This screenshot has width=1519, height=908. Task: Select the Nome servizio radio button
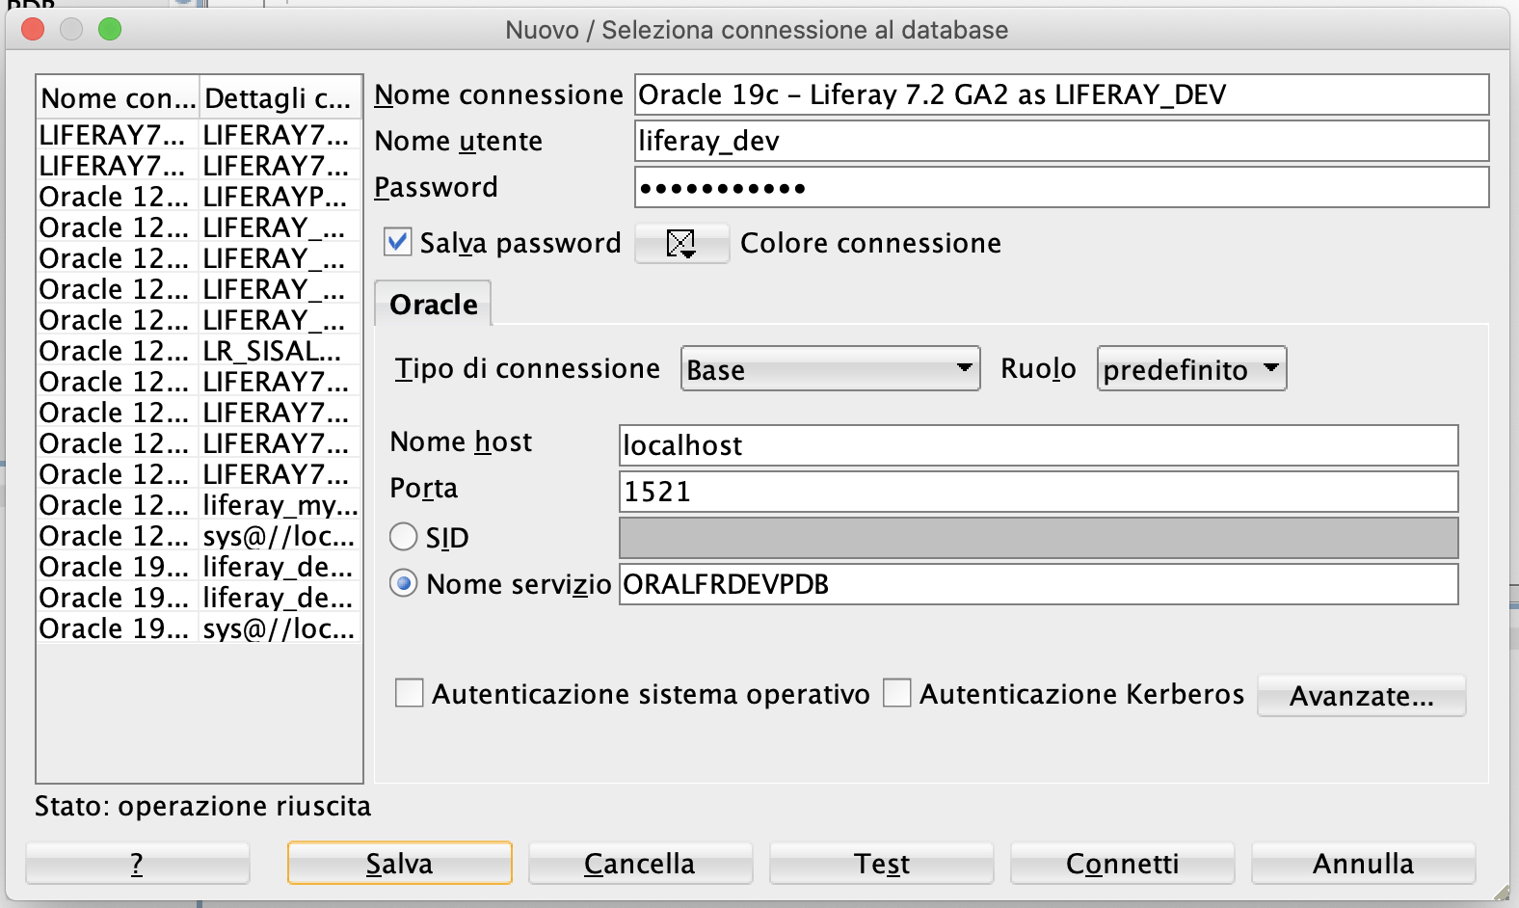(x=404, y=583)
